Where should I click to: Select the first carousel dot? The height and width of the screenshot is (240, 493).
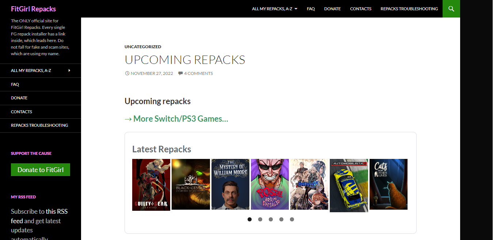[x=249, y=220]
